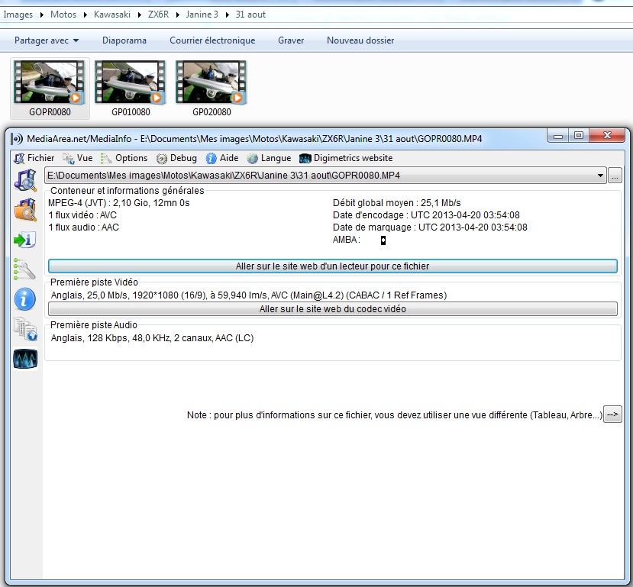Screen dimensions: 633x587
Task: Expand the file path dropdown
Action: pyautogui.click(x=599, y=176)
